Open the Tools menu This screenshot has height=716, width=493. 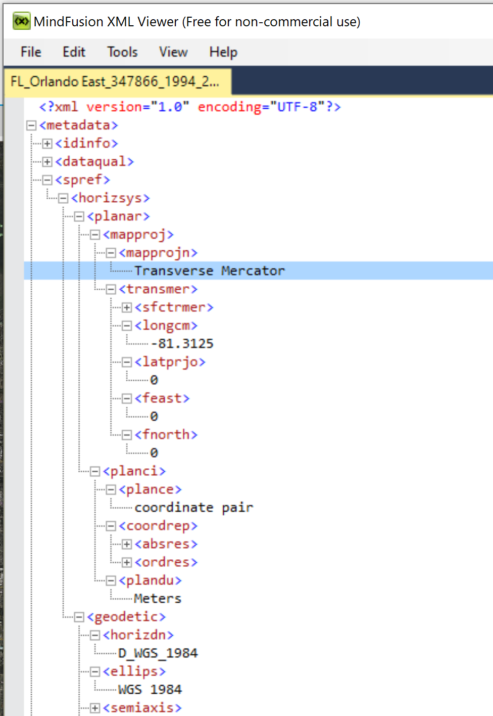point(122,52)
